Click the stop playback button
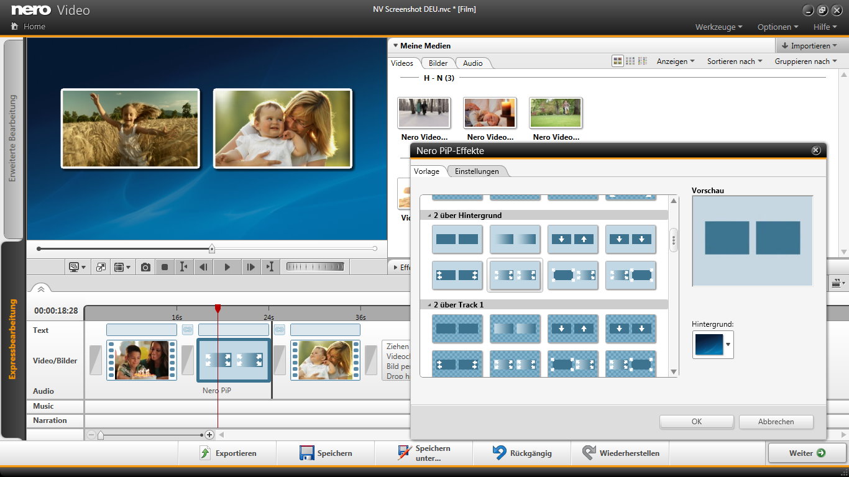849x477 pixels. [x=165, y=267]
